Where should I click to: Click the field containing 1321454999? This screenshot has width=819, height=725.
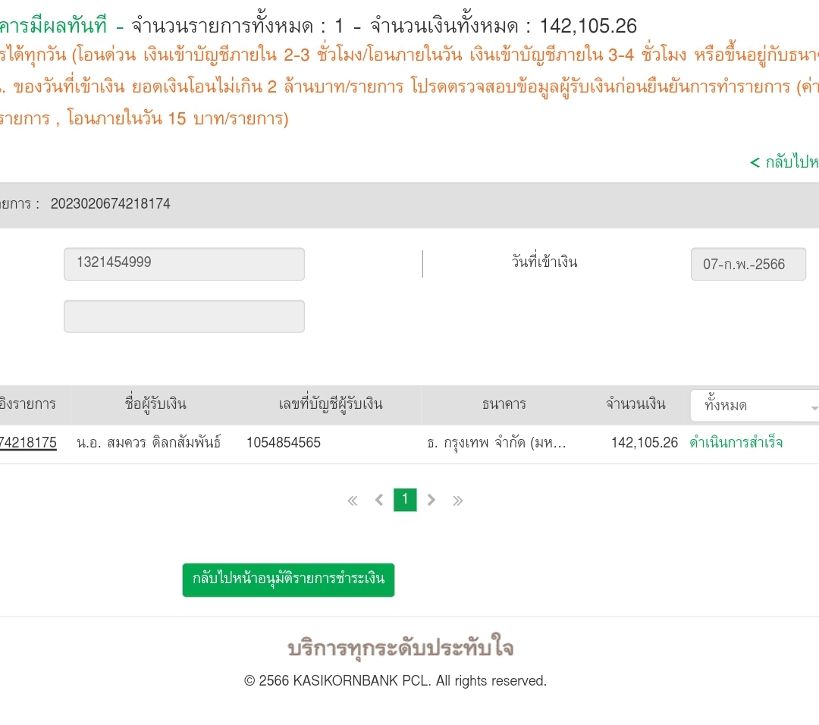click(x=184, y=264)
